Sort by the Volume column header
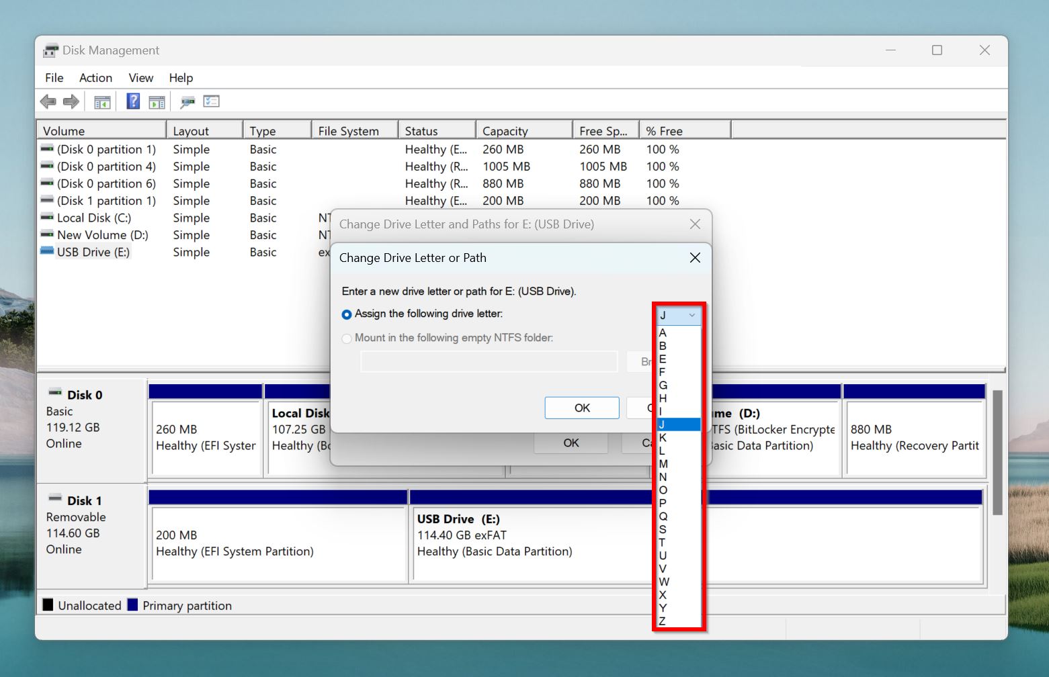This screenshot has width=1049, height=677. tap(101, 131)
